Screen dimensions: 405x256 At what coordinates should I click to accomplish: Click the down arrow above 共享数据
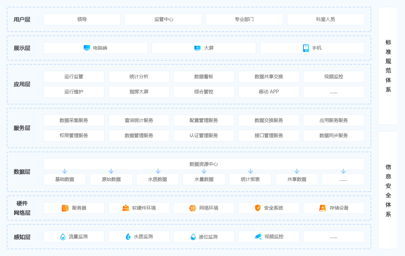(297, 171)
